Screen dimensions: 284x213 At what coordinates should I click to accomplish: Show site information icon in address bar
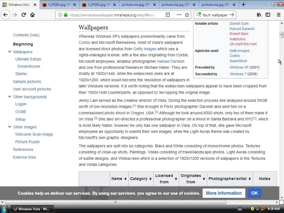[60, 15]
